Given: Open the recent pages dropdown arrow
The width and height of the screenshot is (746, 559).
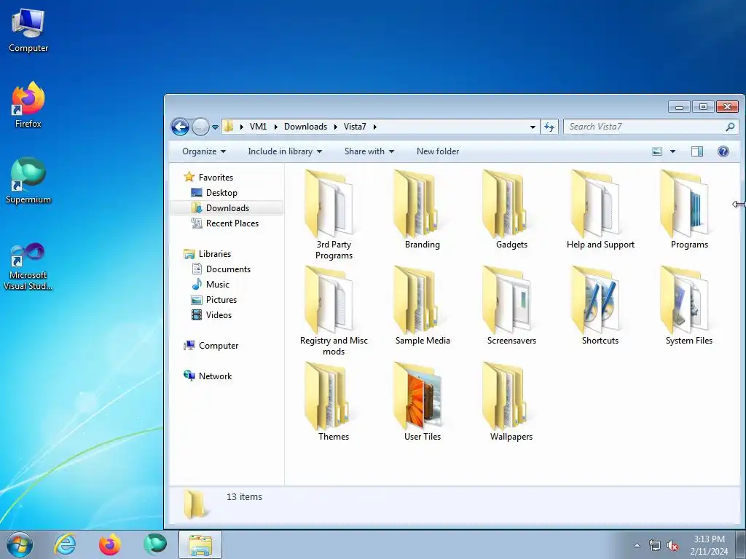Looking at the screenshot, I should coord(215,127).
